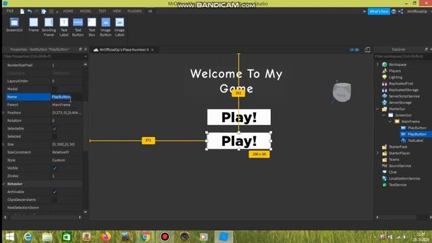Collapse the StarterGui node
Viewport: 432px width, 243px height.
point(377,109)
